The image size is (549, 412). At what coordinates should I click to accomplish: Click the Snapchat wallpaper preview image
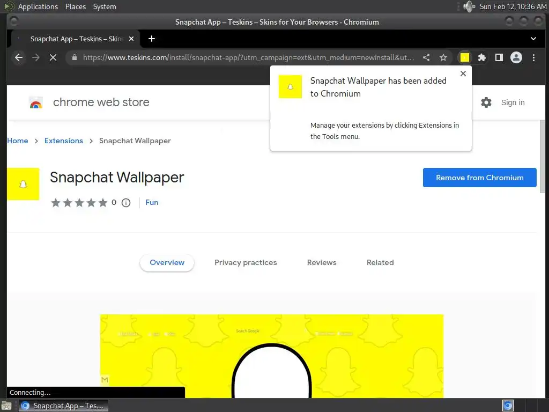coord(272,356)
